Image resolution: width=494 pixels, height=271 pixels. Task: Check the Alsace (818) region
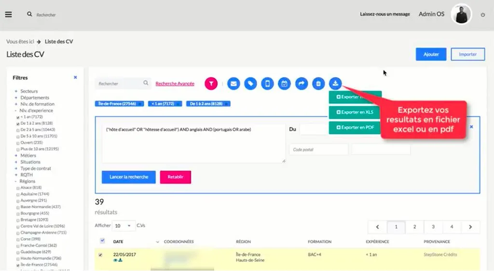click(x=18, y=188)
